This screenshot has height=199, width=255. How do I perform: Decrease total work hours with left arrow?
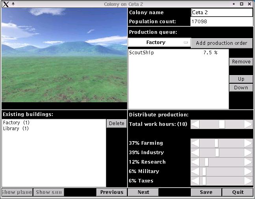(195, 124)
